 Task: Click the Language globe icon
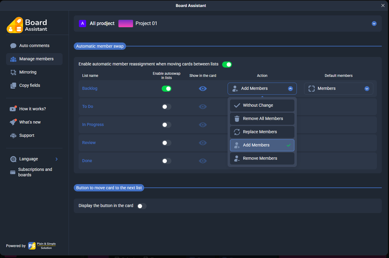tap(13, 159)
